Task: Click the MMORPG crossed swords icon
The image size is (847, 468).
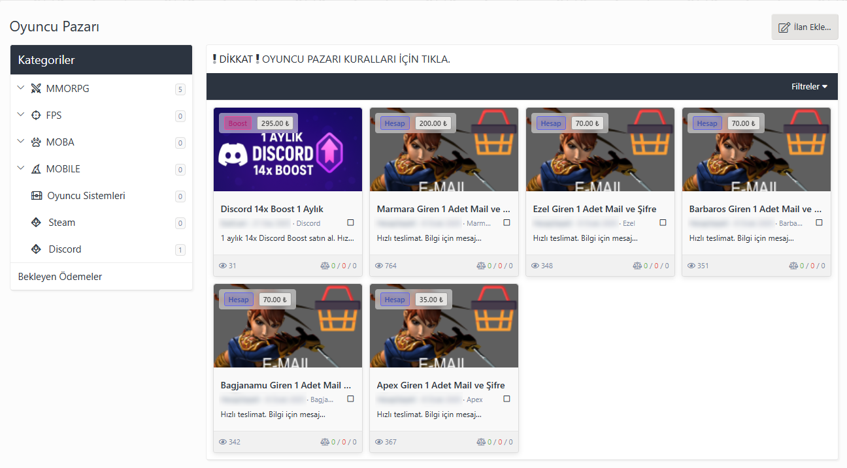Action: click(x=36, y=89)
